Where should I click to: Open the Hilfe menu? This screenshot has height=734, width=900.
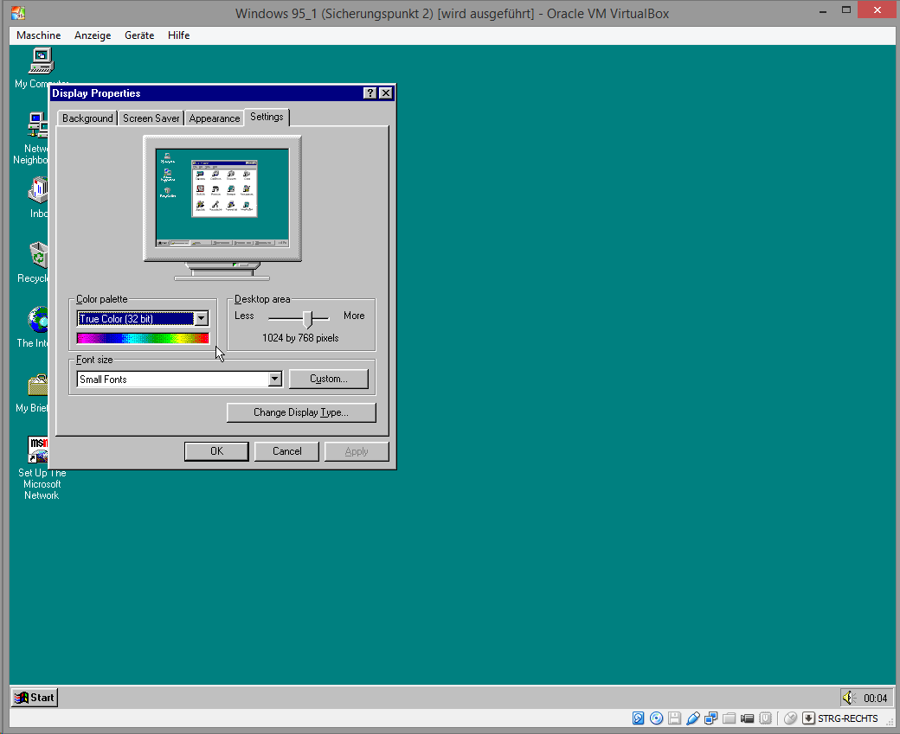click(x=178, y=35)
